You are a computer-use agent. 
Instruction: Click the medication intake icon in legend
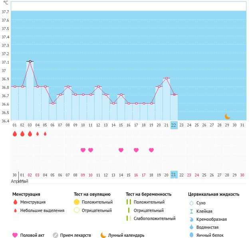56,235
